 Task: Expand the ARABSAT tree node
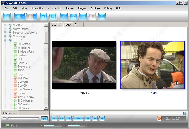(x=5, y=25)
